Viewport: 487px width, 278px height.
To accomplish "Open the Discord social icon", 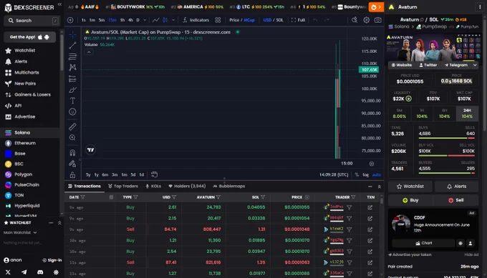I will pos(40,272).
